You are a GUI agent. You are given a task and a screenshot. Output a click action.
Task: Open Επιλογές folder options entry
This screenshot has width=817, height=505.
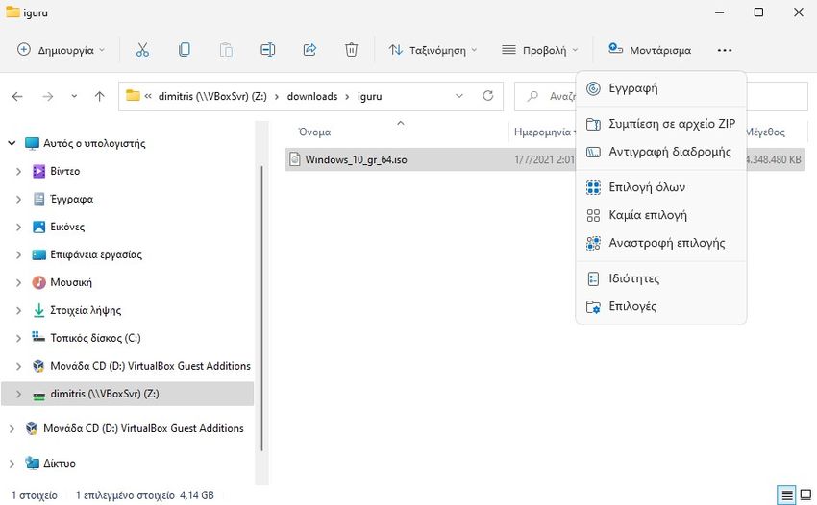[660, 306]
